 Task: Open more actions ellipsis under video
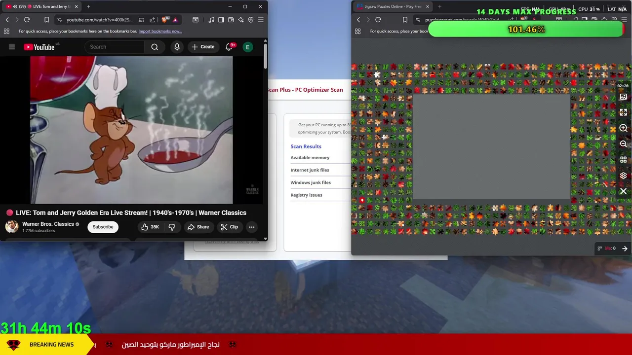tap(252, 227)
